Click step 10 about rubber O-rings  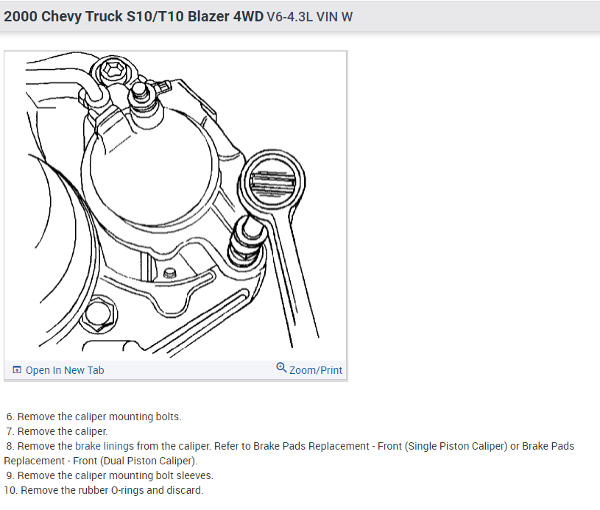pyautogui.click(x=104, y=490)
